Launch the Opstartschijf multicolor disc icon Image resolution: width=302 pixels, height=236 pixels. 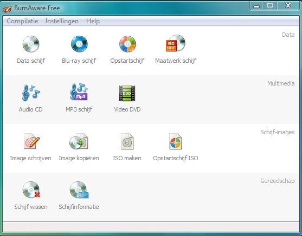pos(127,44)
